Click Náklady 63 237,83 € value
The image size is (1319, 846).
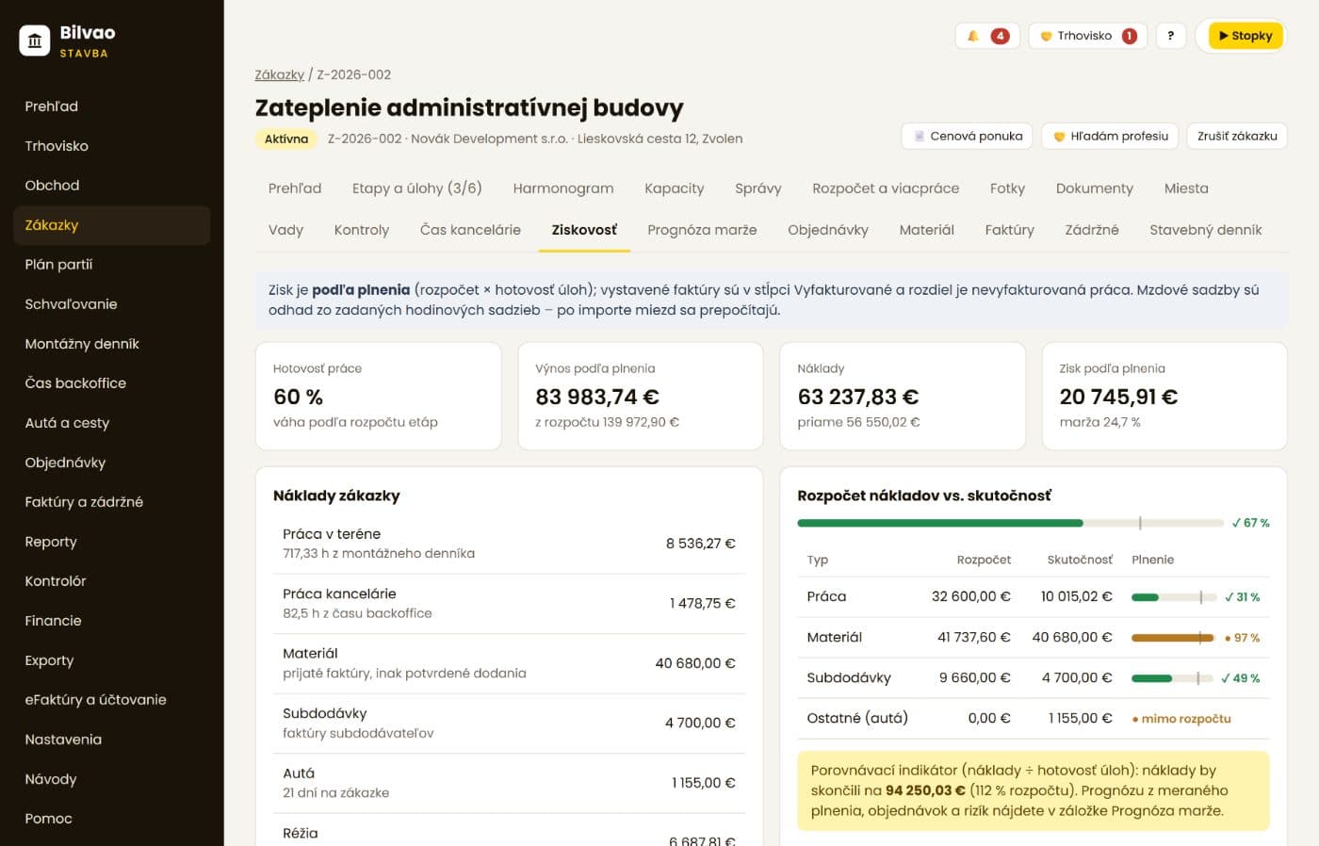pyautogui.click(x=858, y=397)
